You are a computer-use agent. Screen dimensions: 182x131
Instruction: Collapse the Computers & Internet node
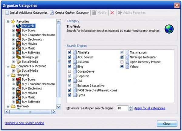[8, 66]
